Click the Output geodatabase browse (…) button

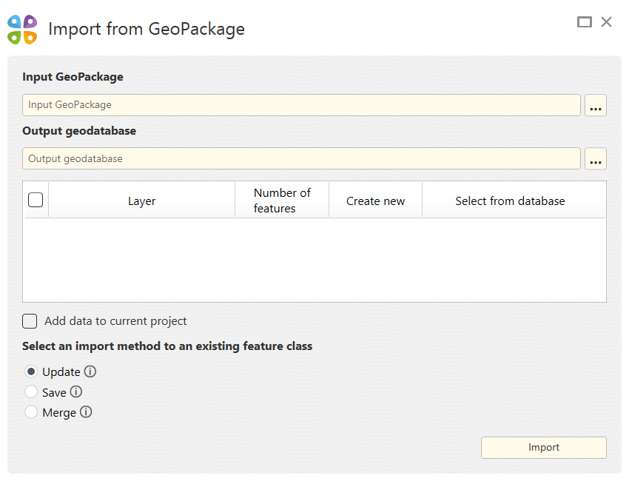tap(595, 158)
